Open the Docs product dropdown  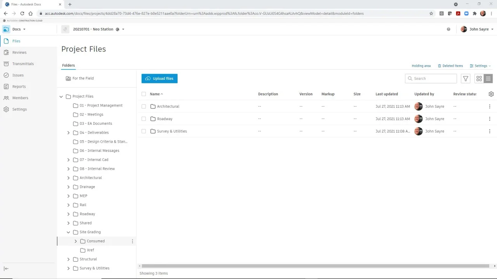pos(19,29)
